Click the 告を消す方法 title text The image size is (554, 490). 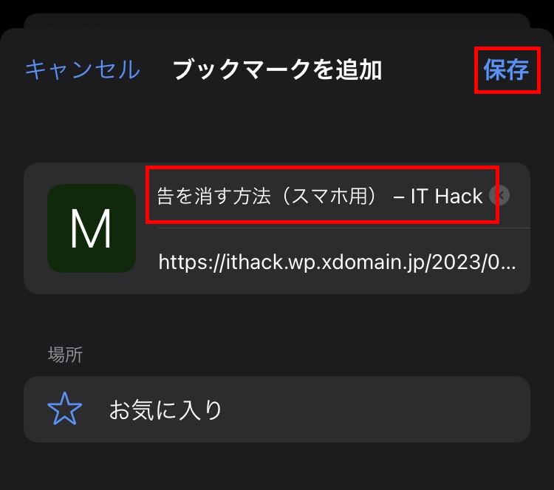[x=213, y=196]
